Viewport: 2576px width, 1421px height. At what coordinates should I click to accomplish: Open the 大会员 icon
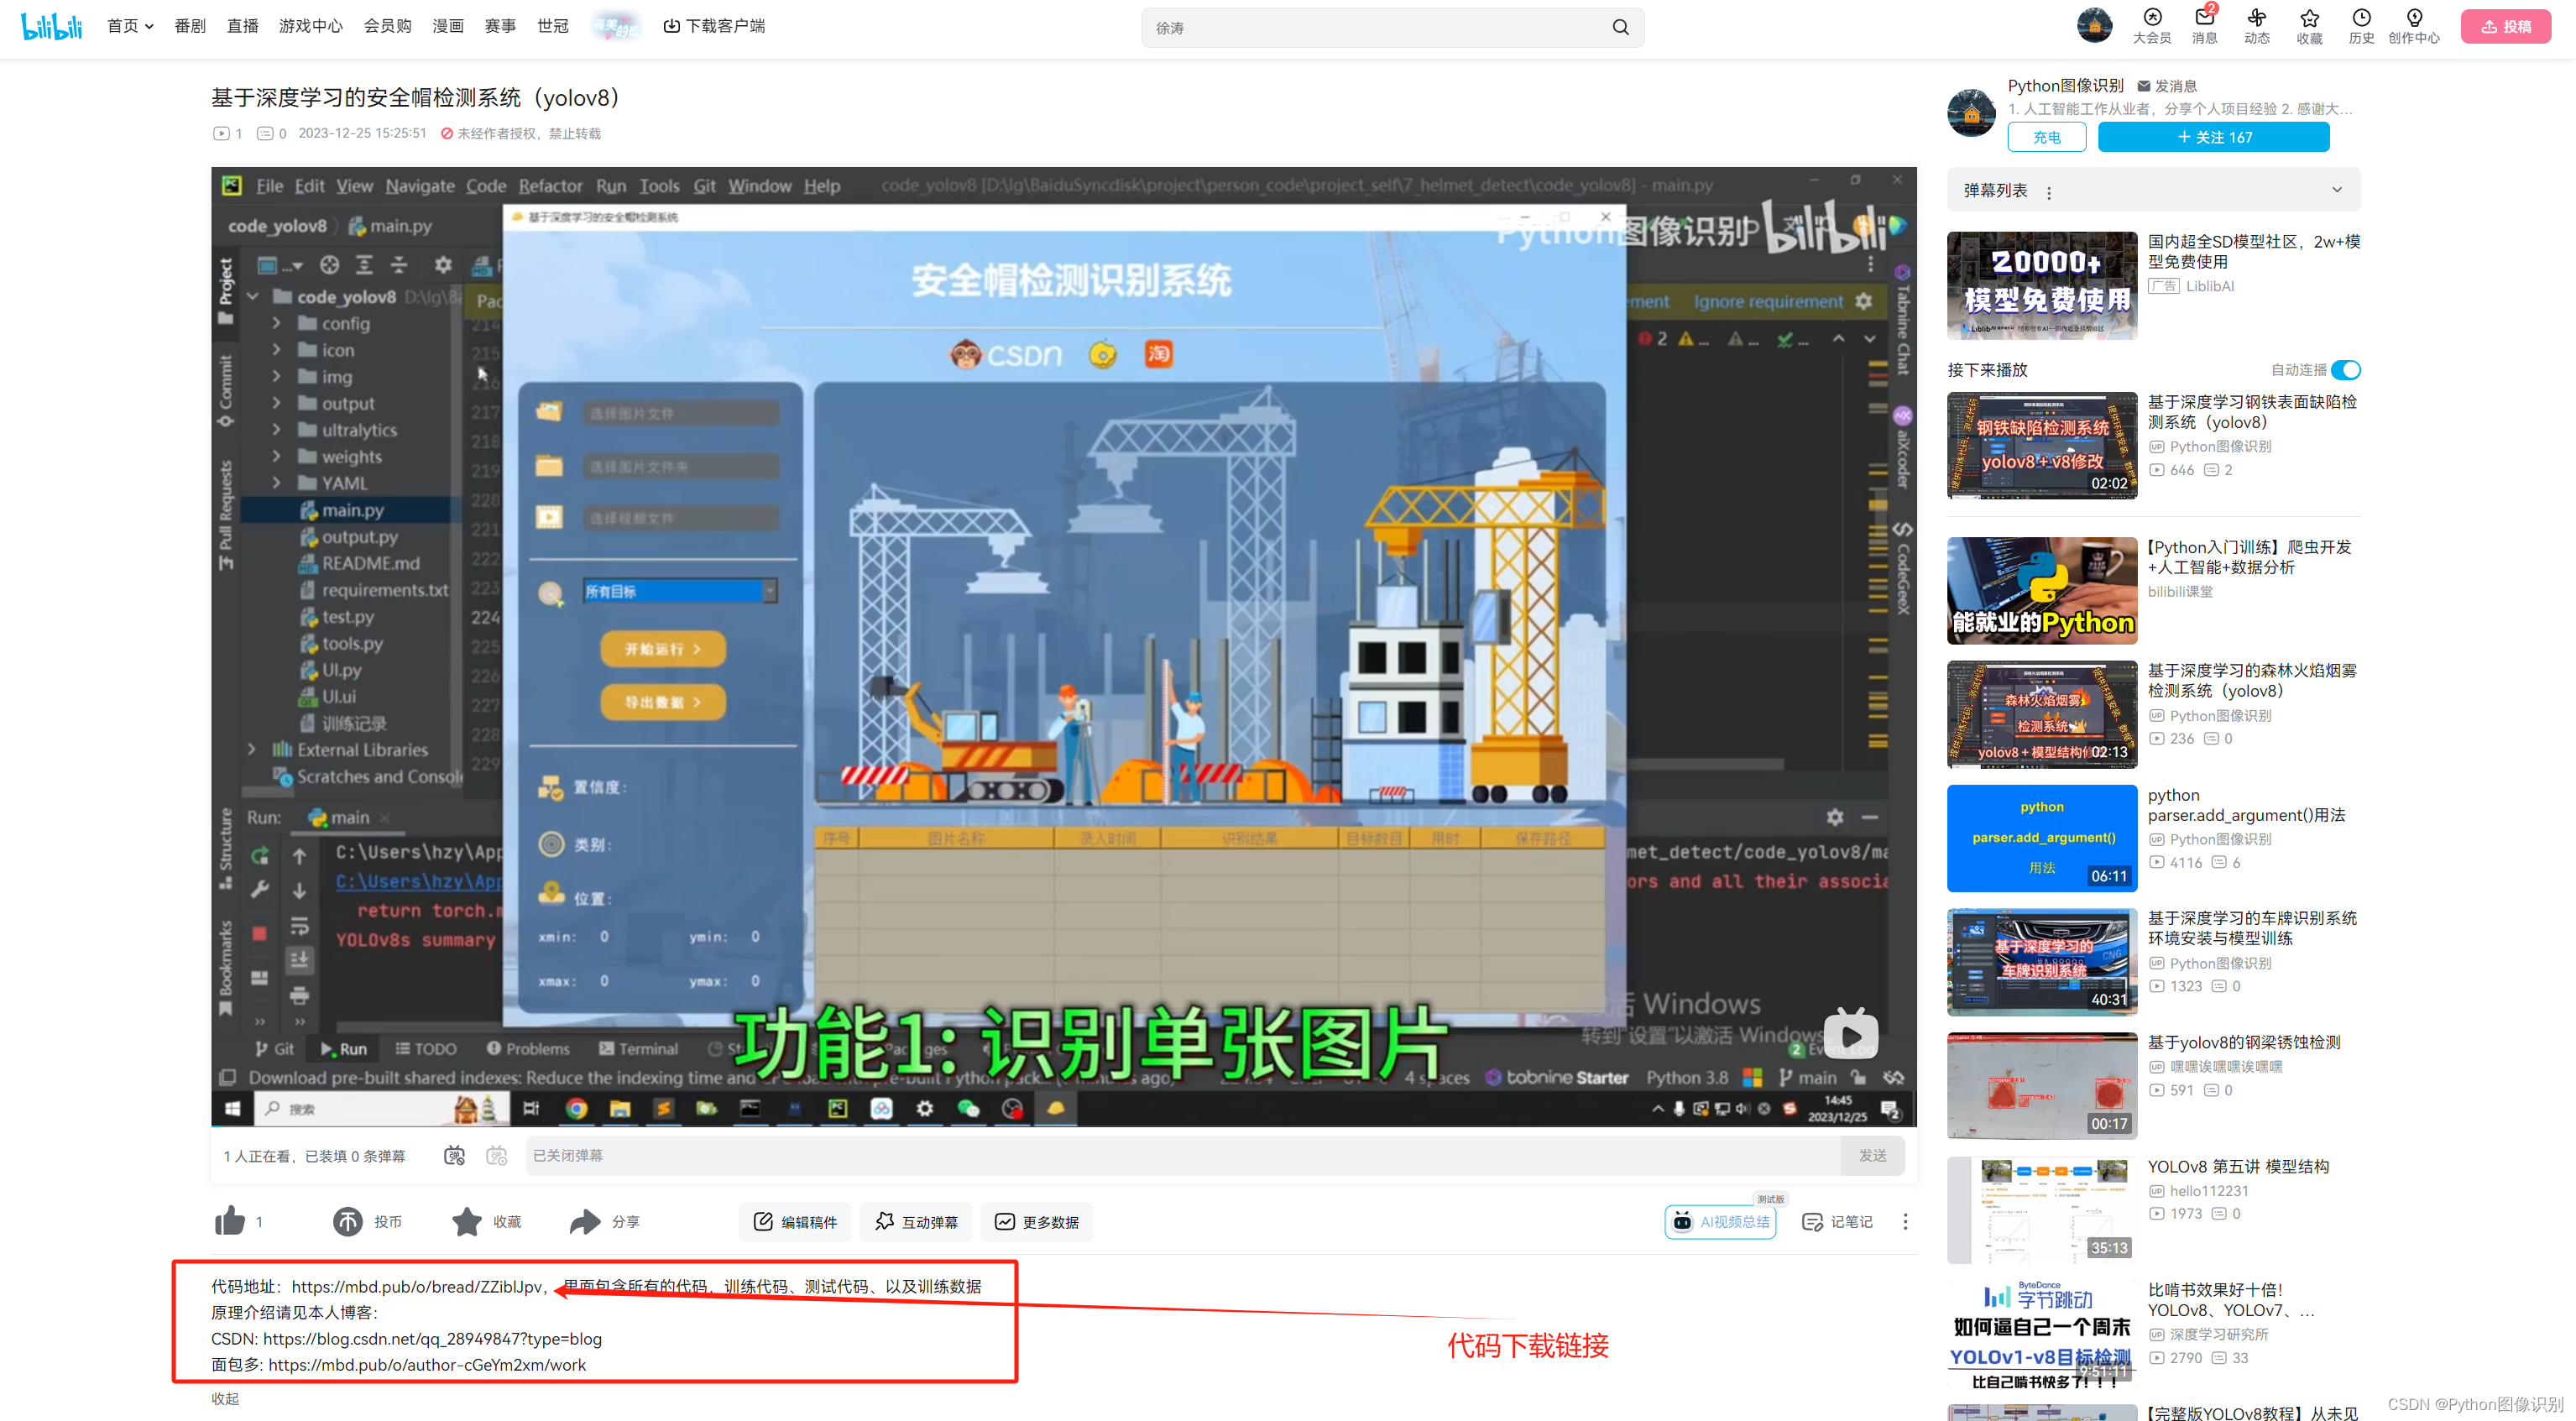[2151, 26]
